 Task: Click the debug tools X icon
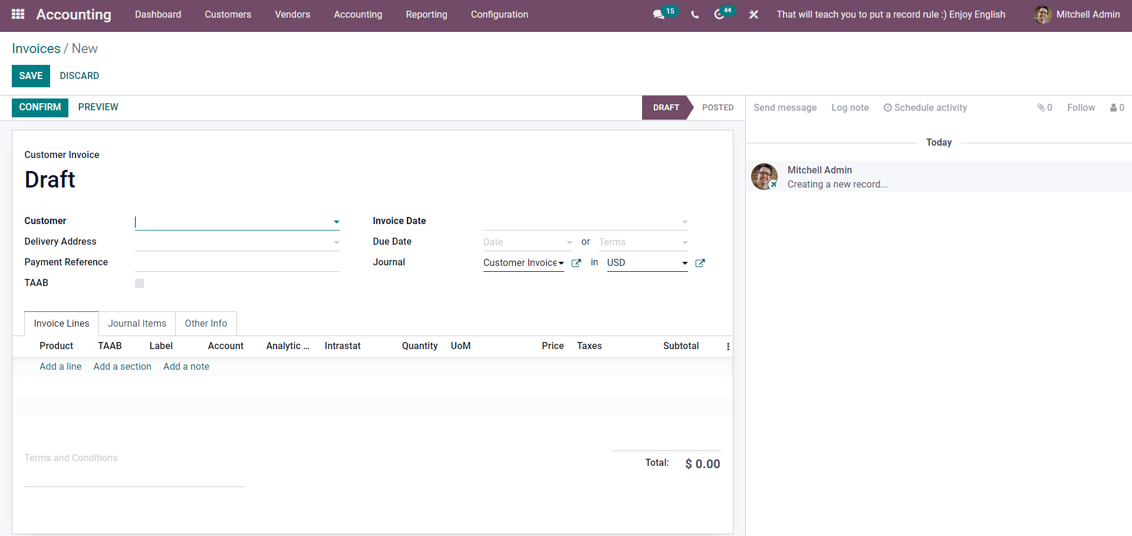(753, 15)
